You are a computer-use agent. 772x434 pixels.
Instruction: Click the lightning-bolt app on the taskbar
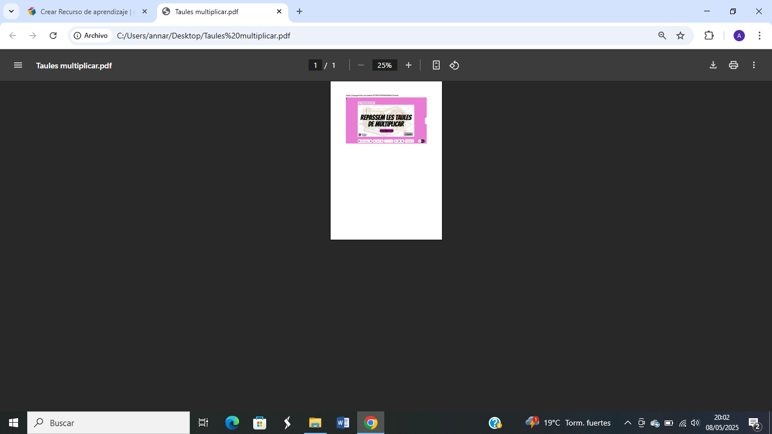point(287,423)
